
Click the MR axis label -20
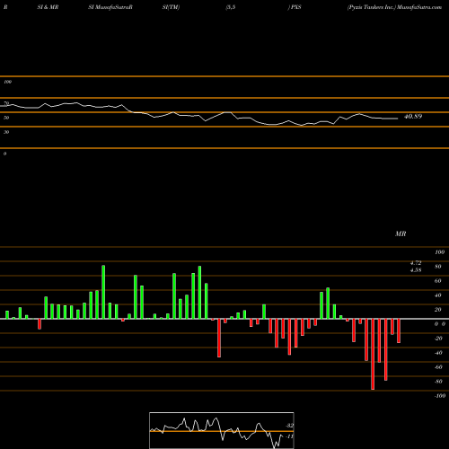(x=438, y=339)
